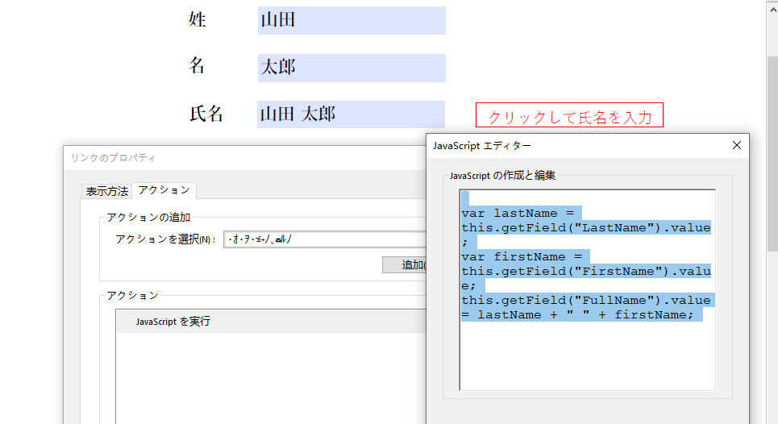Close the JavaScript エディター dialog
The height and width of the screenshot is (424, 778).
click(x=737, y=145)
